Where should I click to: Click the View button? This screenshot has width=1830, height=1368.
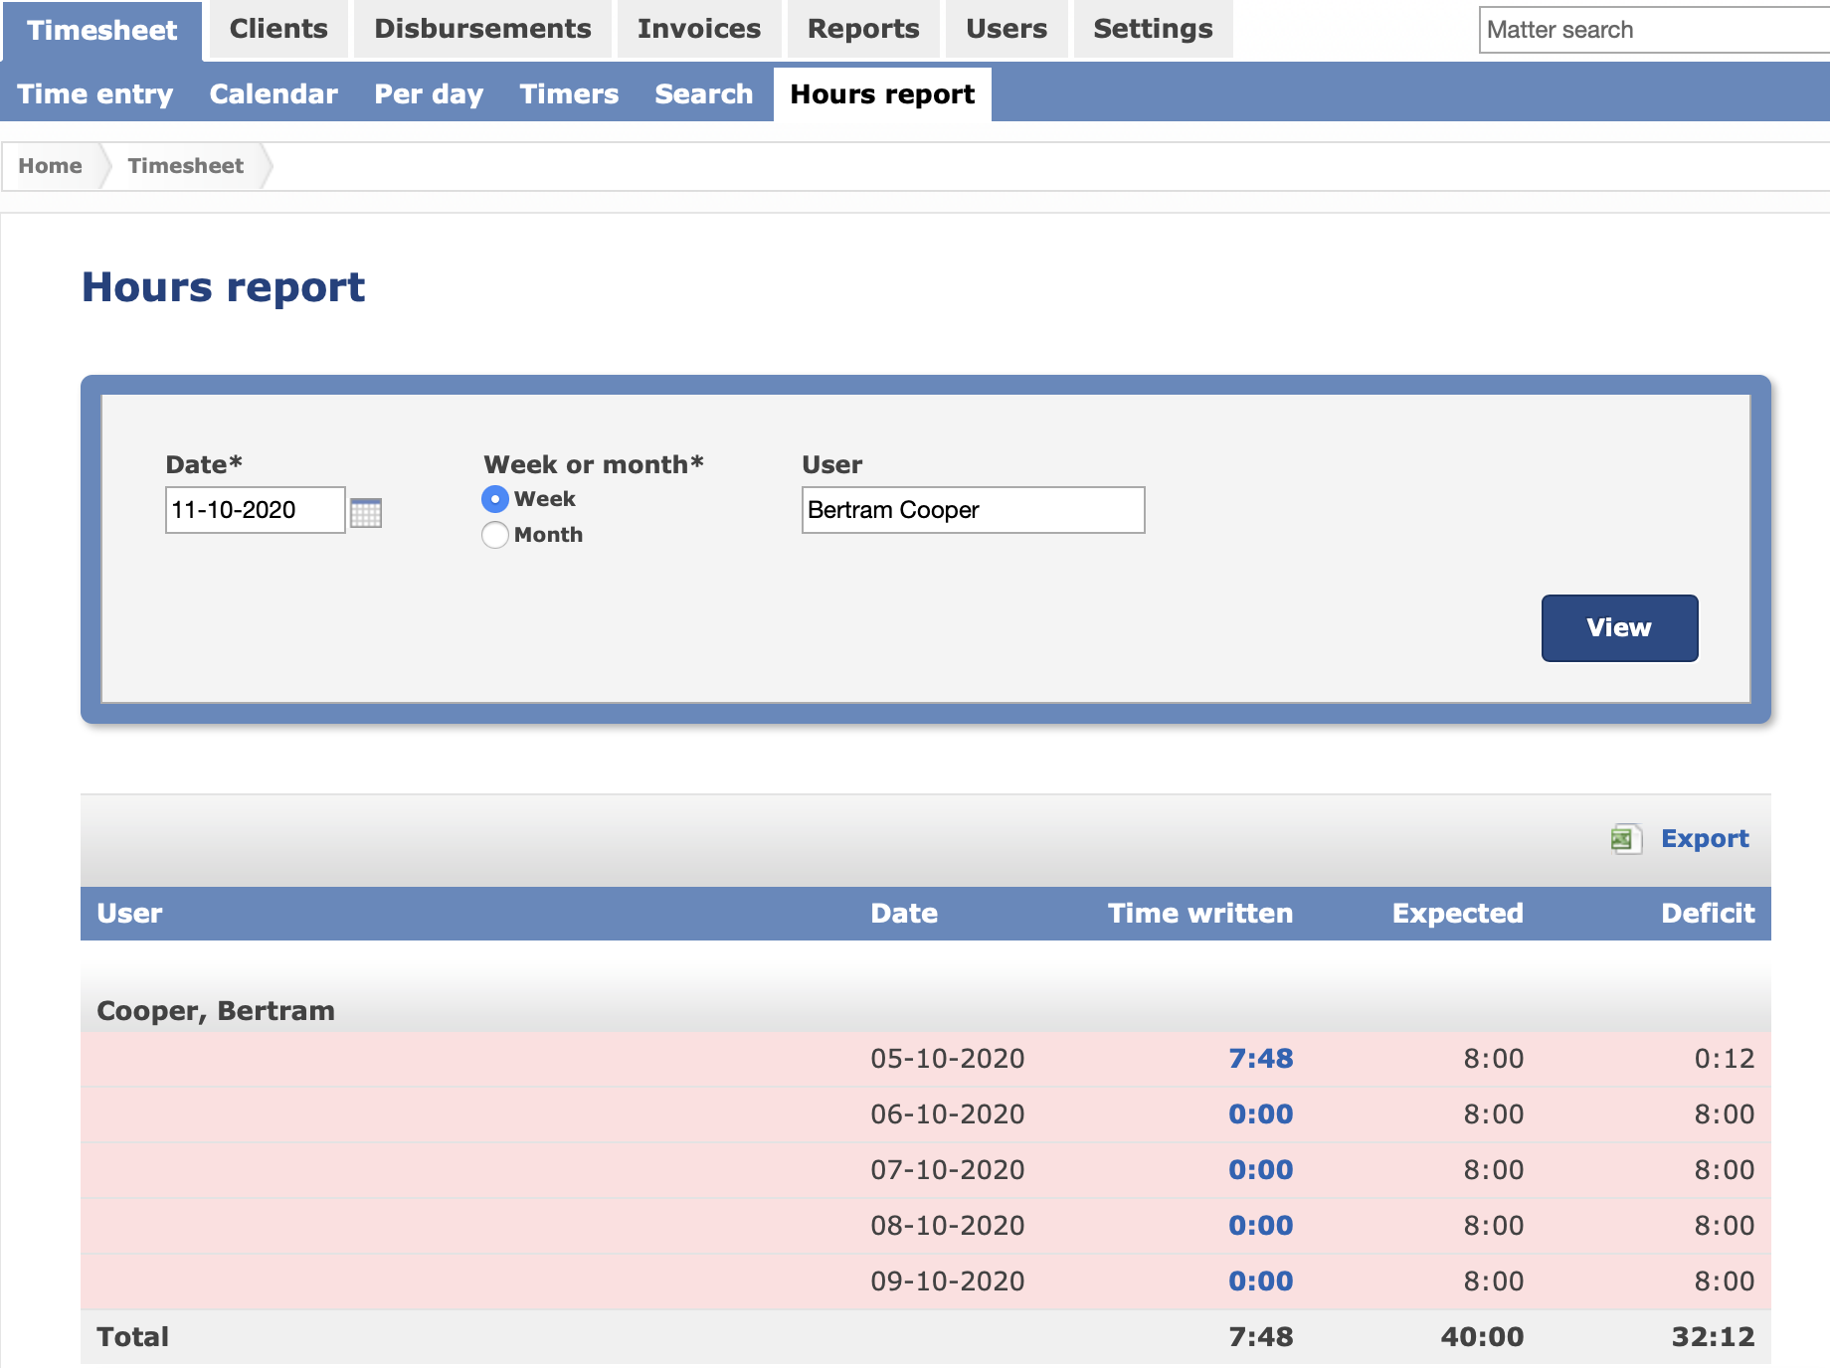(1618, 627)
